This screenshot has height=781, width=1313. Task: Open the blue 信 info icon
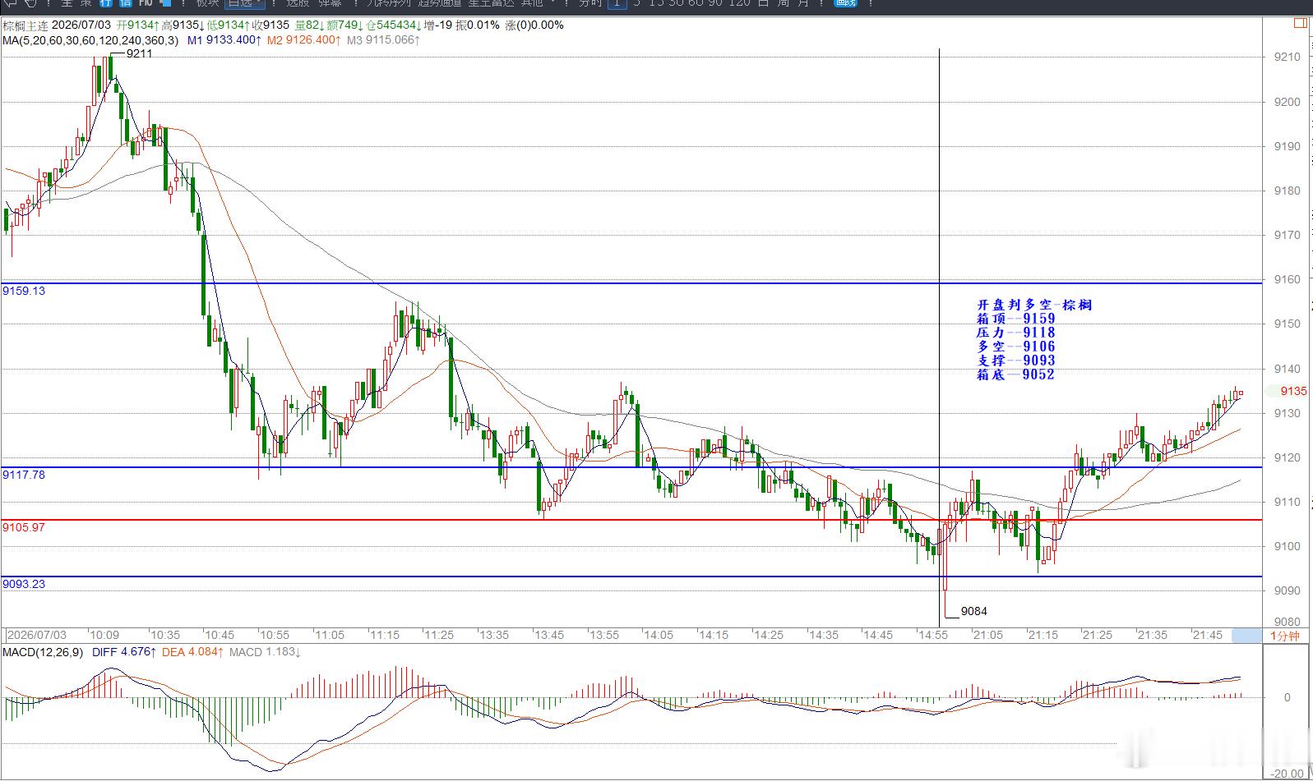126,3
